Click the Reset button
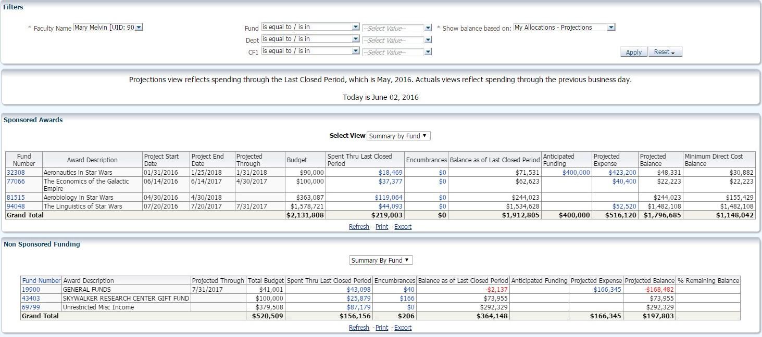 click(x=665, y=52)
